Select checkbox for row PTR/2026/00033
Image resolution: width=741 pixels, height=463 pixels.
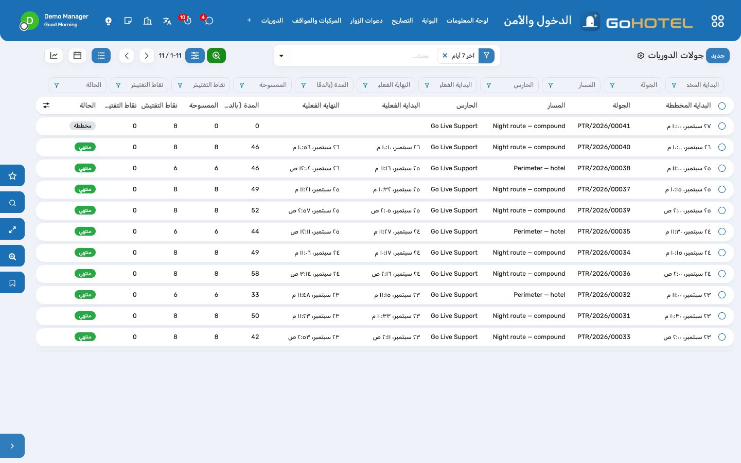(722, 337)
